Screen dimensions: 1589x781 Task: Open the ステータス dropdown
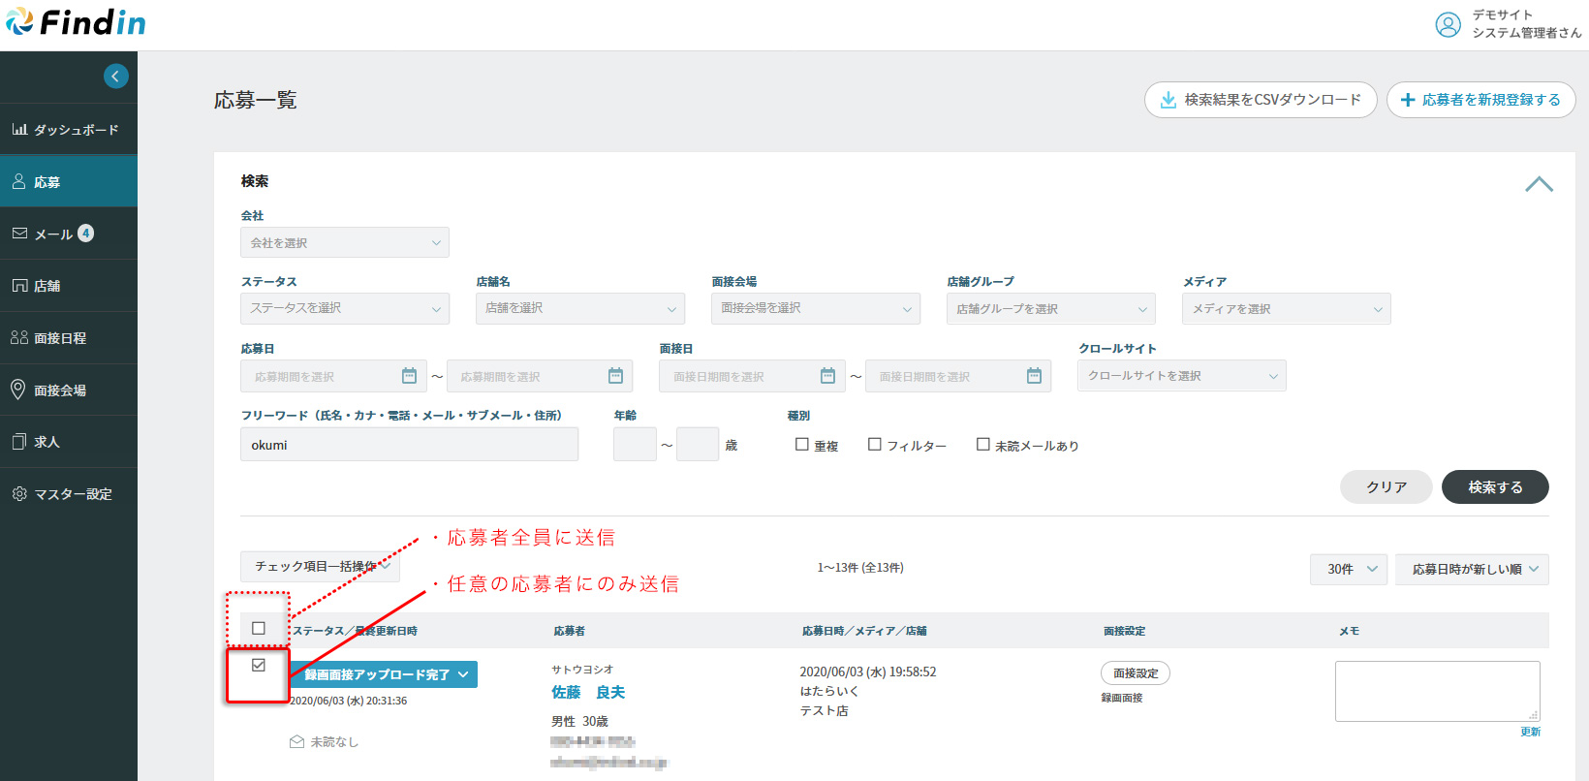pos(344,308)
